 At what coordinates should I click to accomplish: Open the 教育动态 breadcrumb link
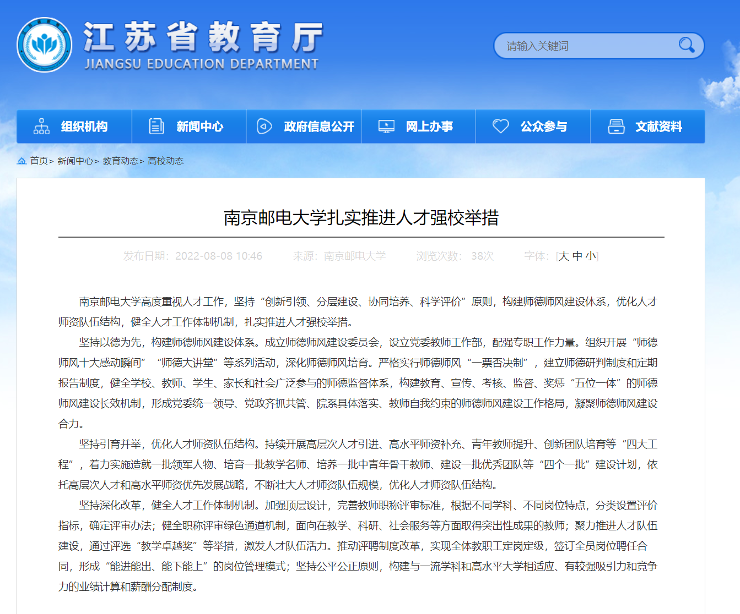coord(120,161)
